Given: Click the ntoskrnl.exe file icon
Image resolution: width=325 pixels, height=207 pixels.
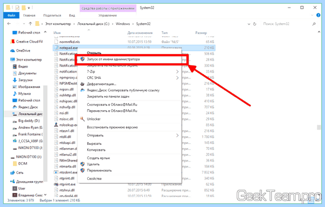Looking at the screenshot, I should 56,172.
